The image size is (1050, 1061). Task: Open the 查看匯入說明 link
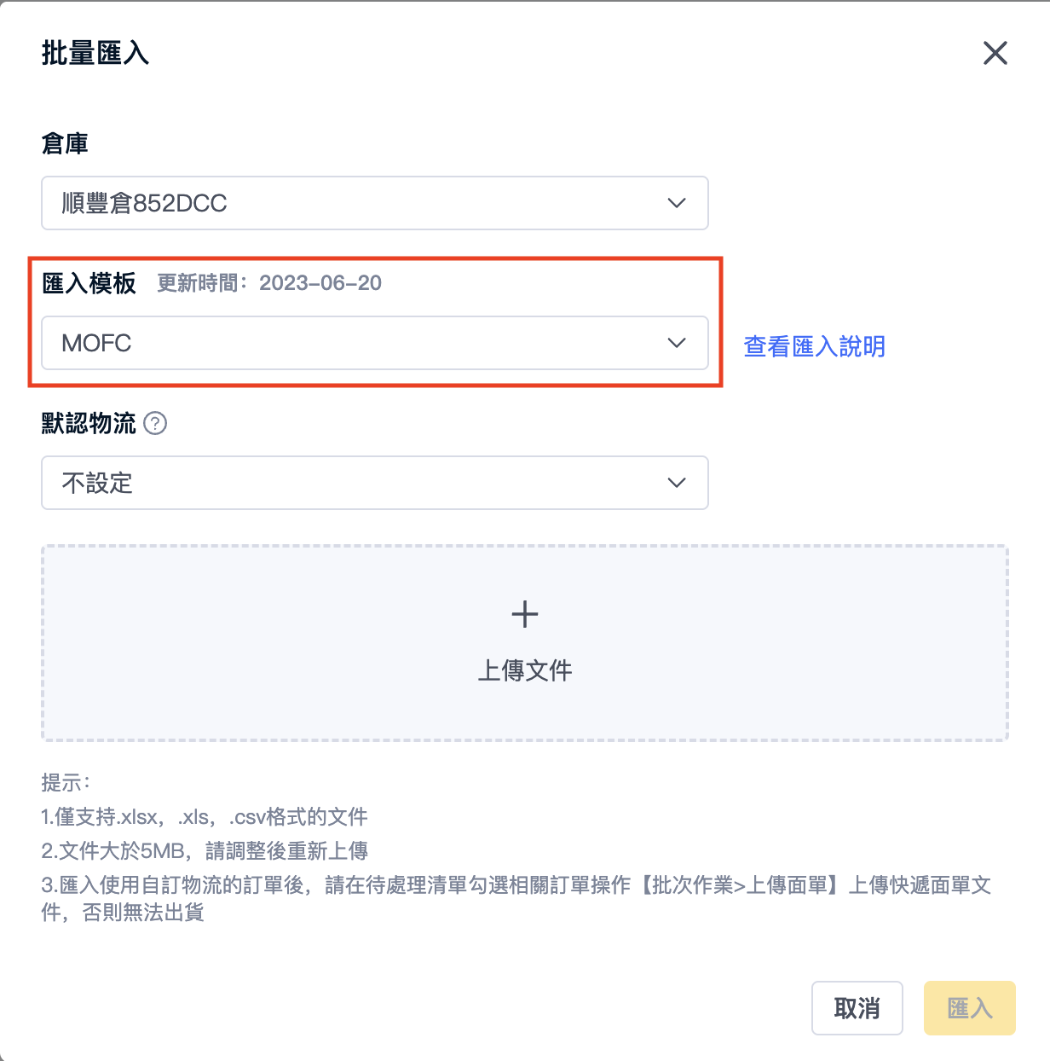815,346
